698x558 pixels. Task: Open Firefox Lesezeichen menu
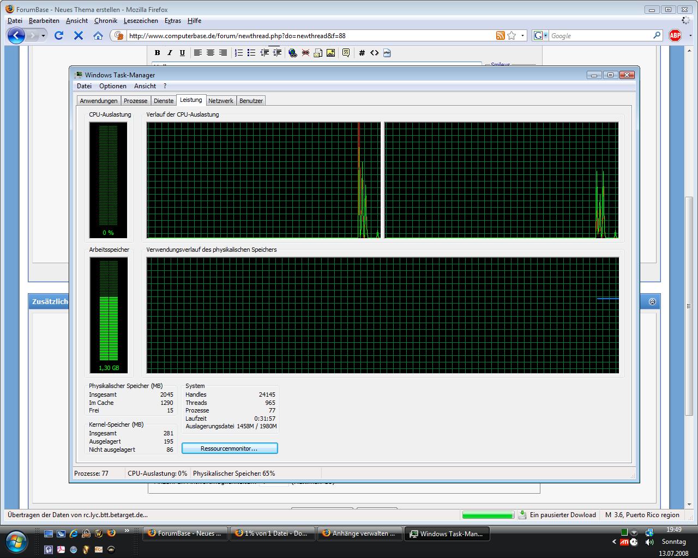(141, 21)
